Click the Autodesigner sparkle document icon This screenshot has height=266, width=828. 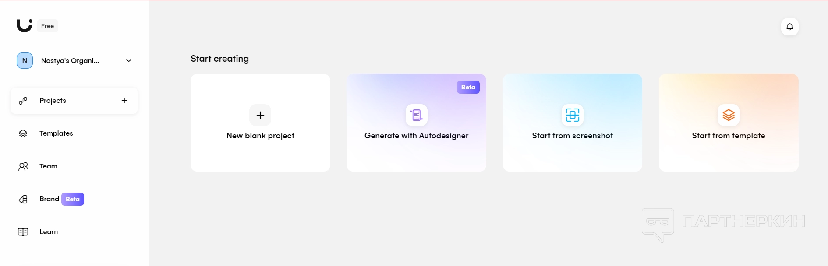point(416,115)
